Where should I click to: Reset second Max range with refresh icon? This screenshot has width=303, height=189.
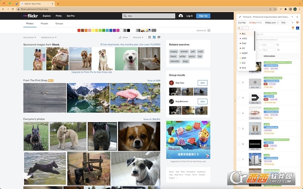278,50
